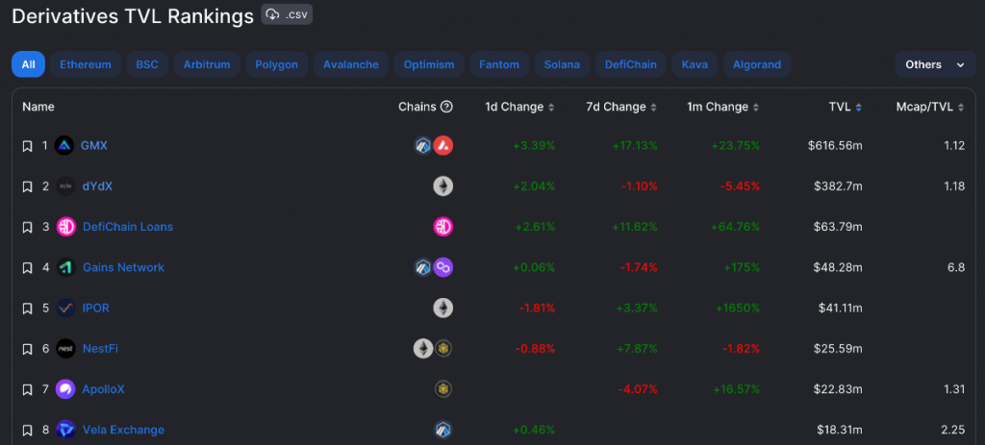Filter rankings by BSC
Screen dimensions: 985x445
point(147,64)
